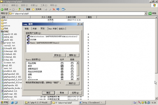Image resolution: width=158 pixels, height=105 pixels.
Task: Select the dev folder icon
Action: tap(2, 20)
